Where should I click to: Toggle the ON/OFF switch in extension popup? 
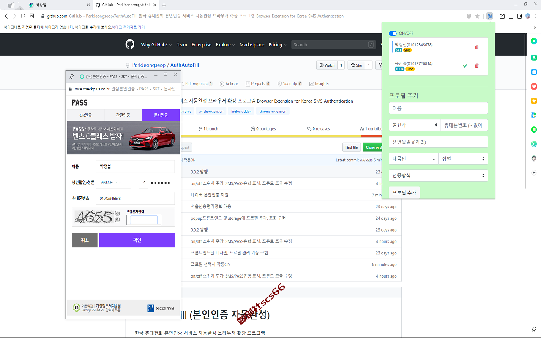tap(393, 33)
